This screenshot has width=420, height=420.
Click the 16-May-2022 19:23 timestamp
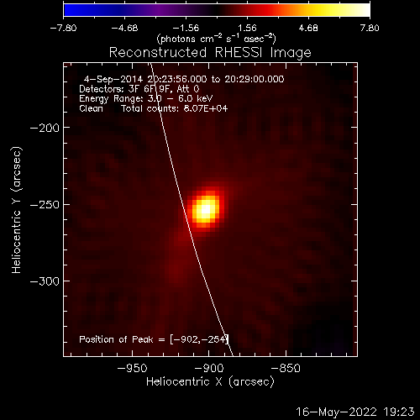pos(355,412)
